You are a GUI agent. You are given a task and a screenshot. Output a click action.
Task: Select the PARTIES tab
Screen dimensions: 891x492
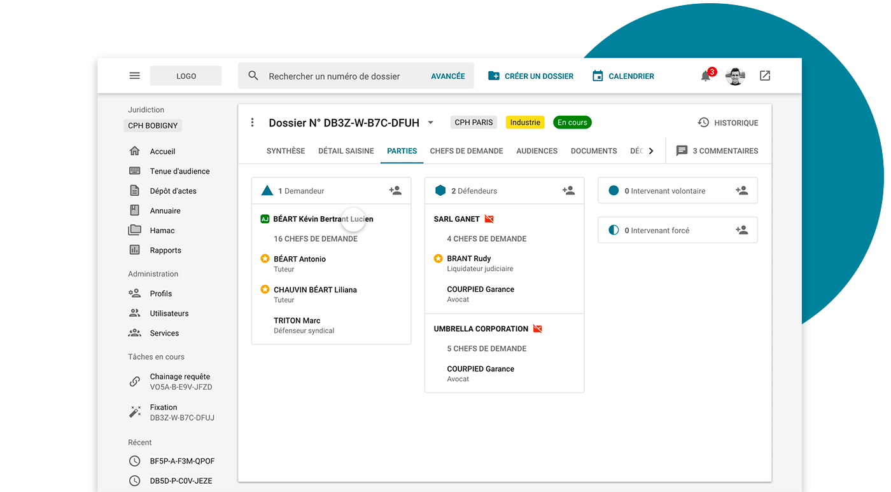pyautogui.click(x=402, y=151)
